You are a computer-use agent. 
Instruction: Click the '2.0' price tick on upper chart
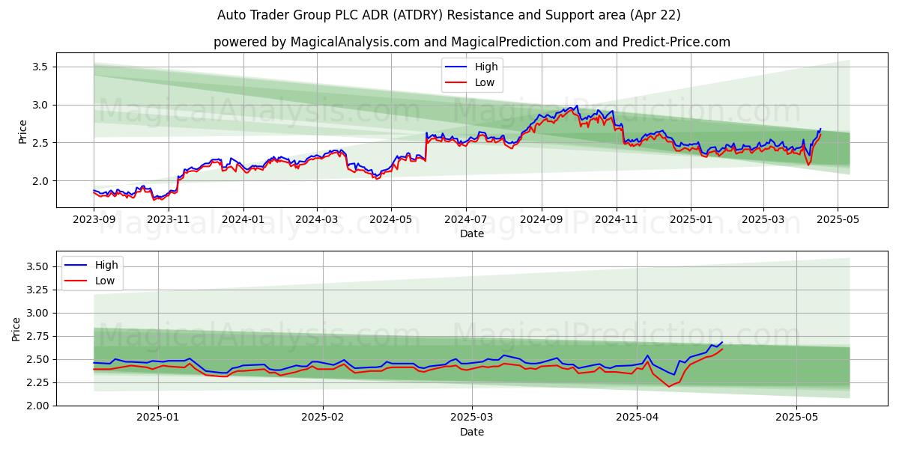pyautogui.click(x=40, y=180)
